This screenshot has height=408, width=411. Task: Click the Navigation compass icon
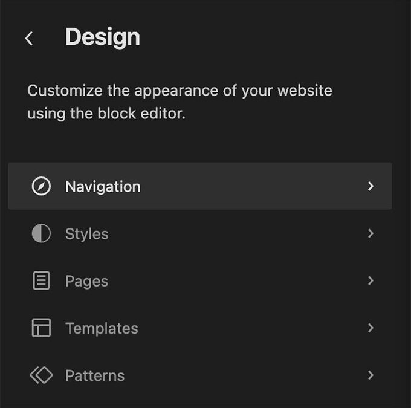click(41, 186)
